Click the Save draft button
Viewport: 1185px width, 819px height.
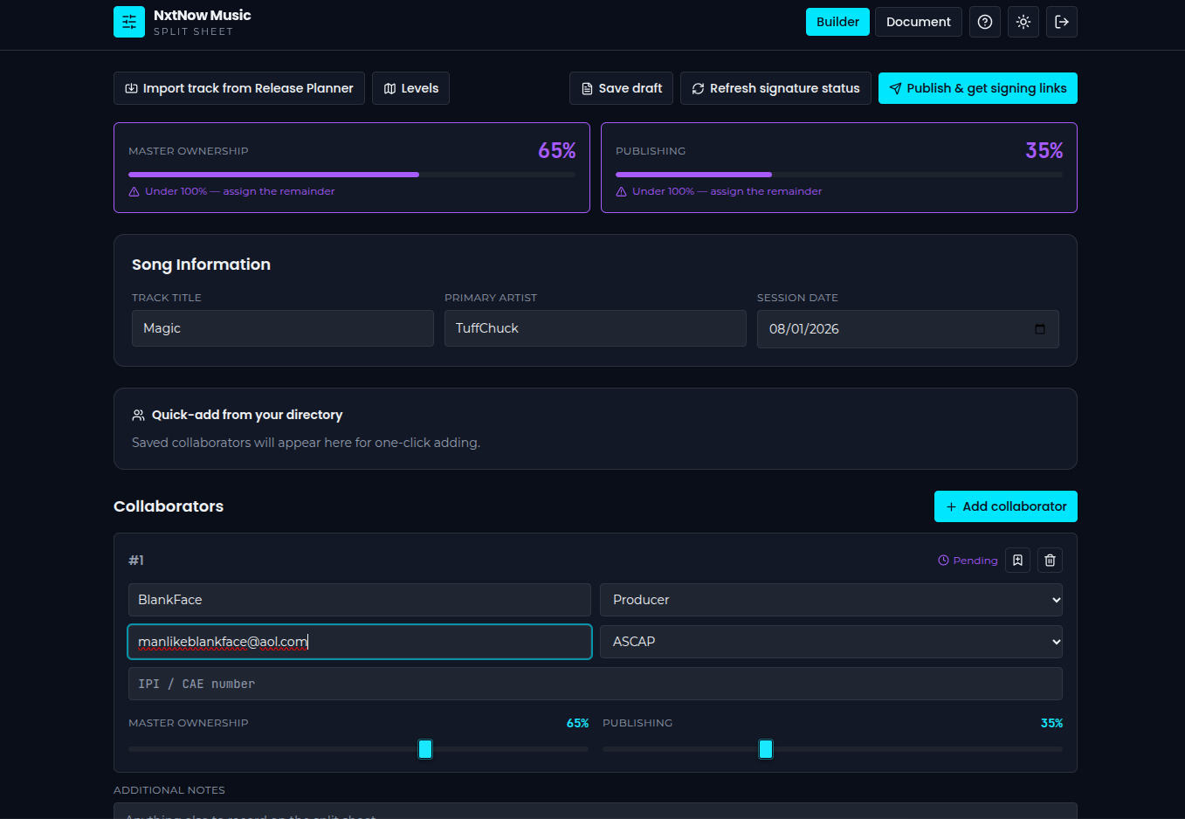tap(621, 88)
